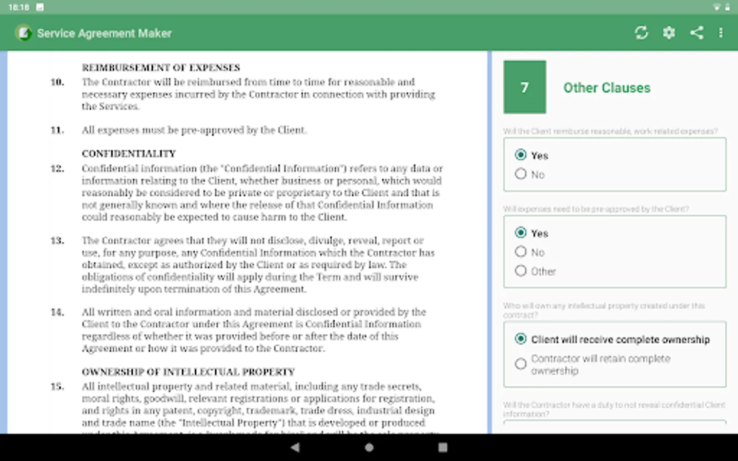Tap the question about reimbursing expenses

610,131
